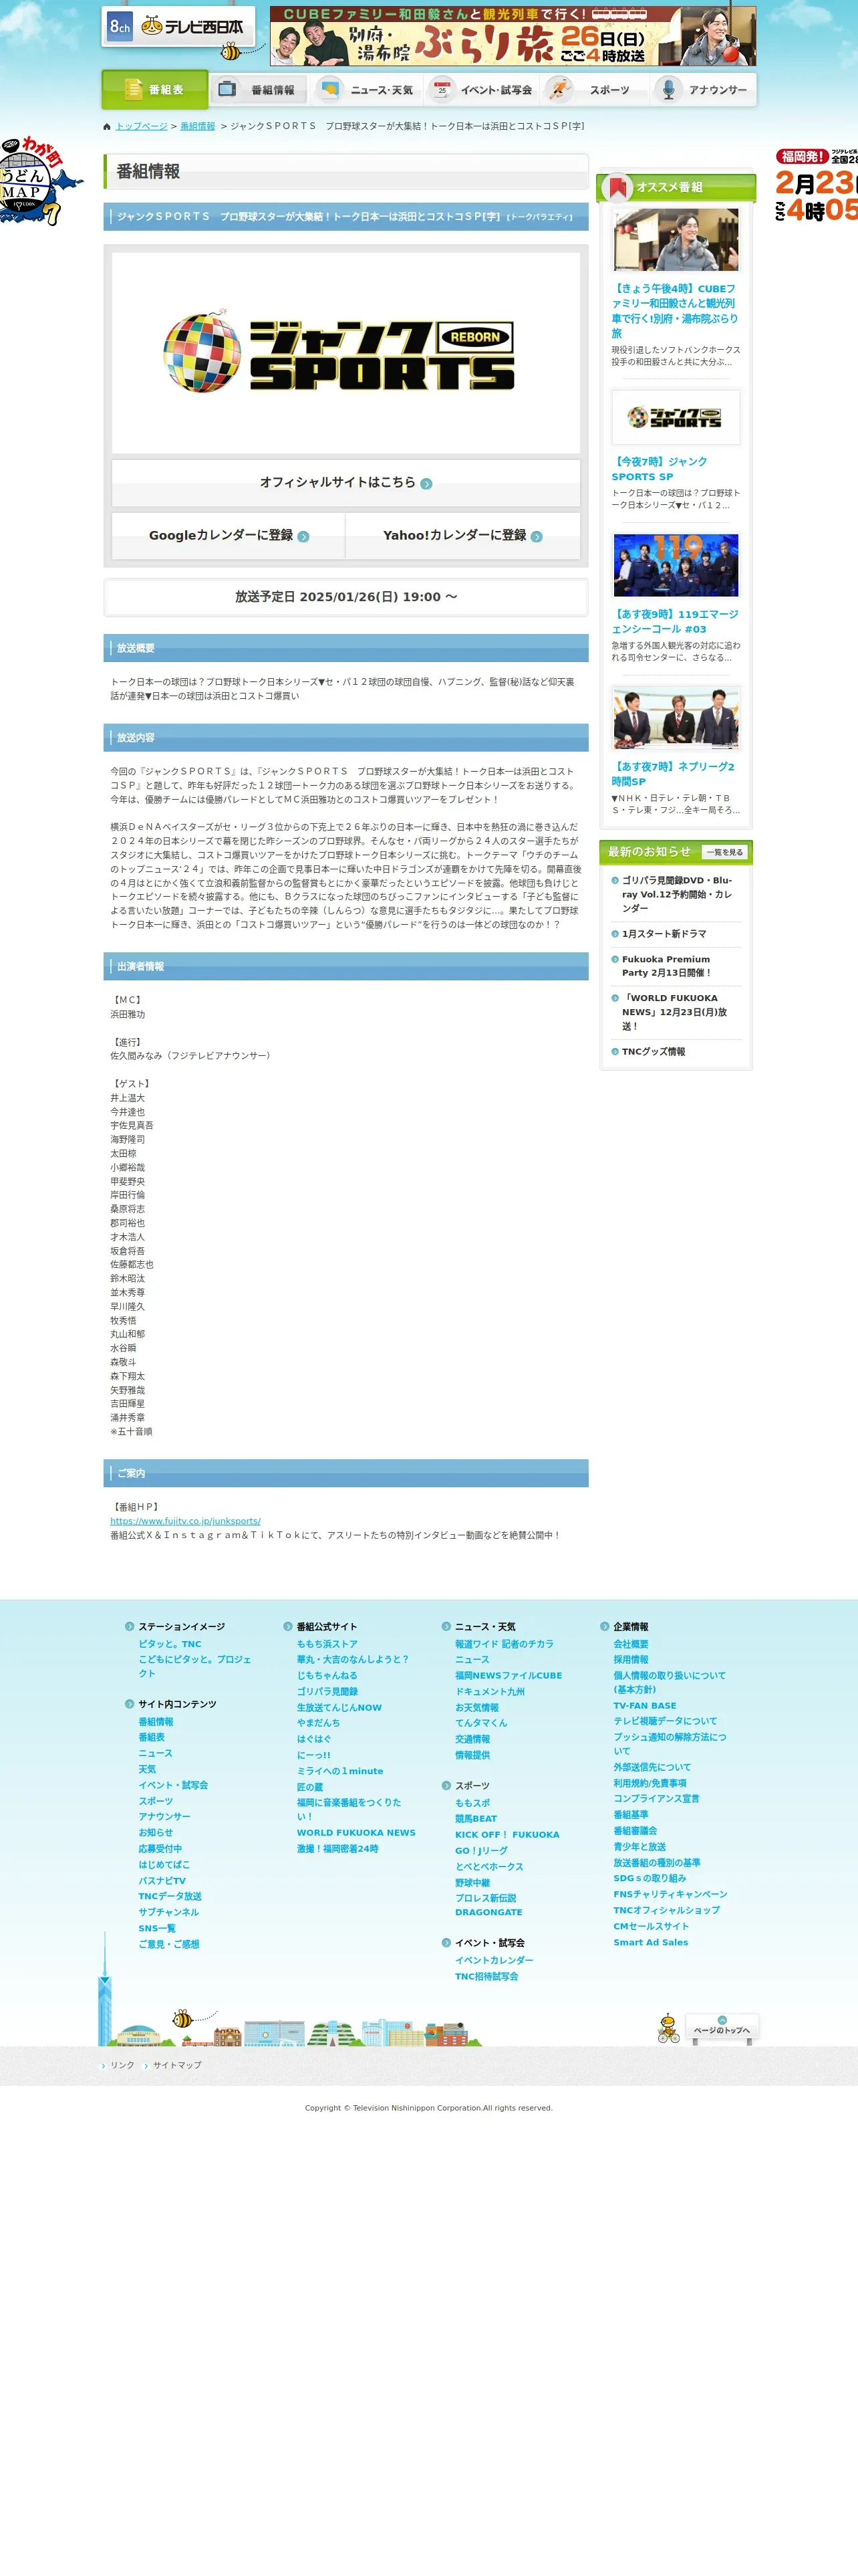
Task: Click the 福岡発 2月23日 side banner
Action: [x=817, y=185]
